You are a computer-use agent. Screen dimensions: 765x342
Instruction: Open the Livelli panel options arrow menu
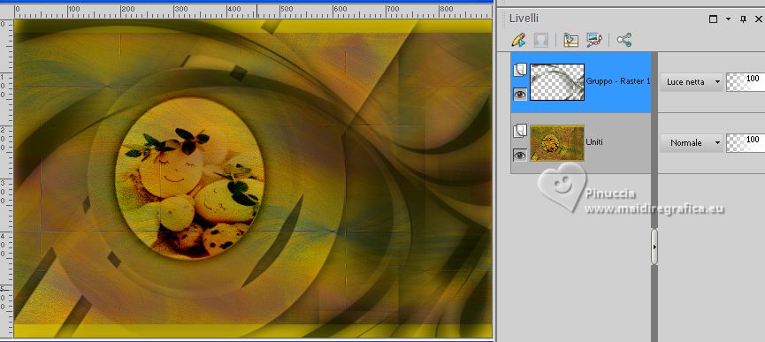point(729,19)
